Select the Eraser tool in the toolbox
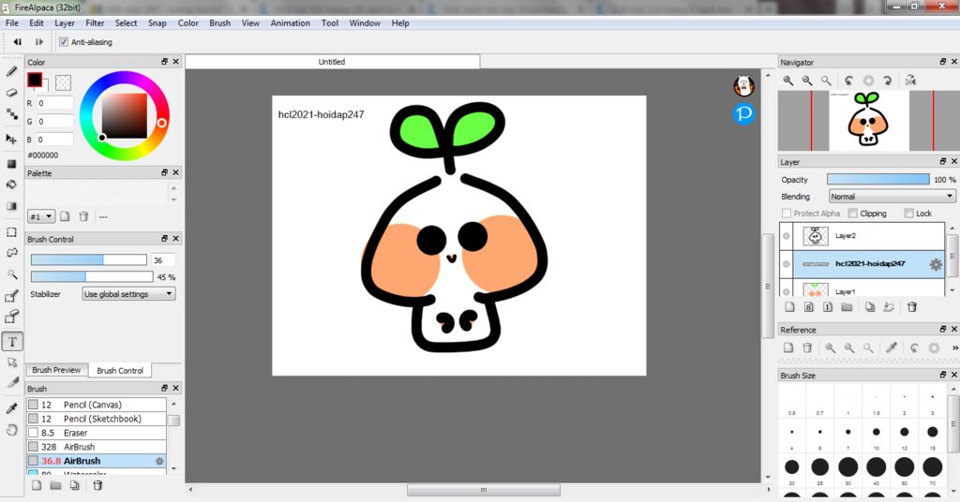This screenshot has width=960, height=502. coord(11,93)
